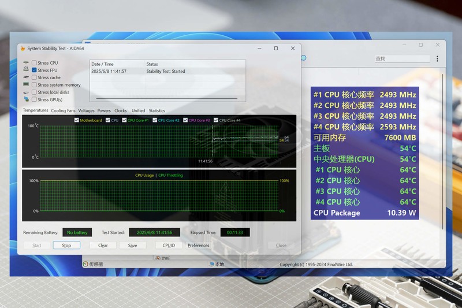This screenshot has height=308, width=462.
Task: Switch to the Cooling Fans tab
Action: coord(63,110)
